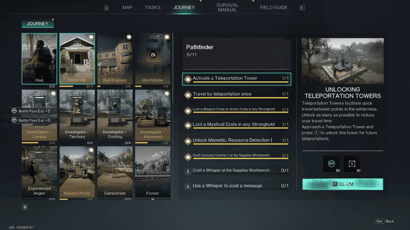Select the Civil Engineer journey card

click(x=115, y=59)
